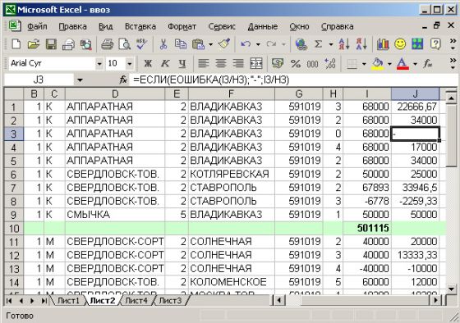Open a file using Open folder icon
Viewport: 460px width, 323px height.
[x=34, y=44]
